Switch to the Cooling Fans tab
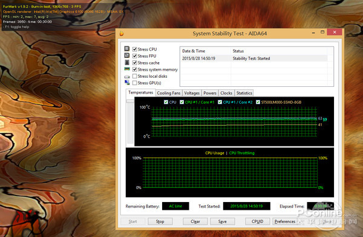 pos(169,93)
